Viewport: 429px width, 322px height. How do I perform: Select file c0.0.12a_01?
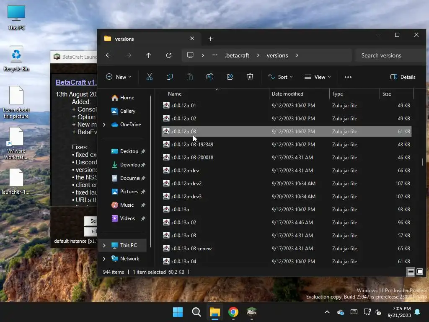[287, 105]
